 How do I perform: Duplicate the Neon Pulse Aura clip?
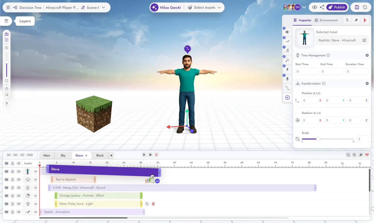(x=147, y=204)
